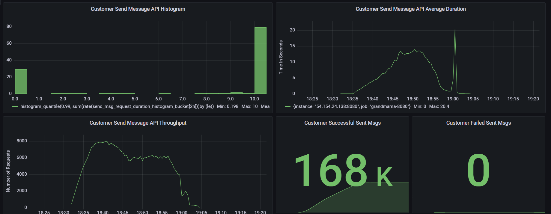Click the Customer Failed Sent Msgs panel title
This screenshot has width=551, height=214.
(x=478, y=123)
